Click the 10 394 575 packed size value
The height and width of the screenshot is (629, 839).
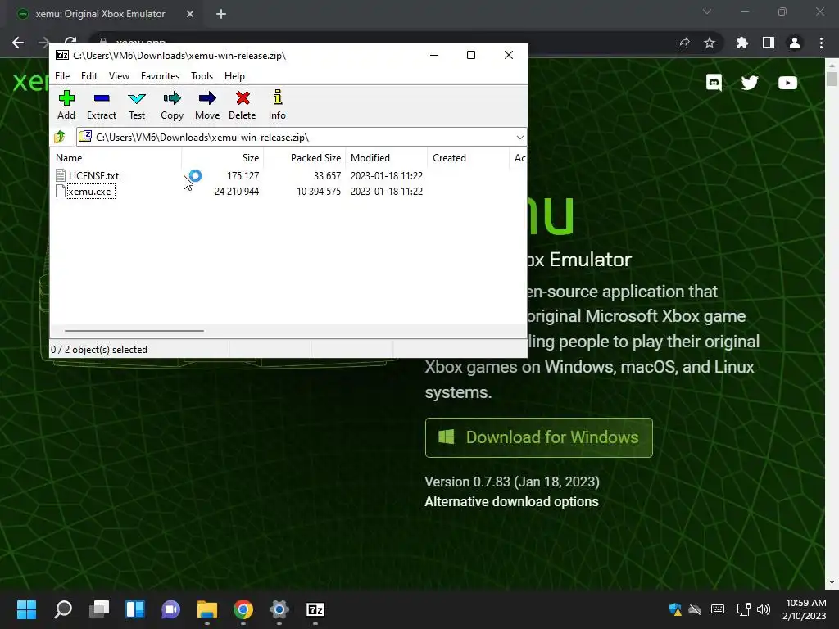(319, 192)
